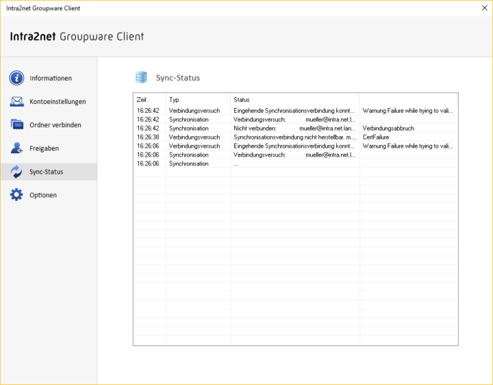Click the database icon beside Sync-Status heading
Screen dimensions: 493x385
141,77
